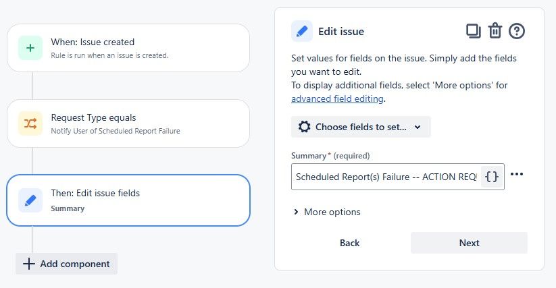Duplicate the Edit issue component
Screen dimensions: 556x288
coord(473,31)
